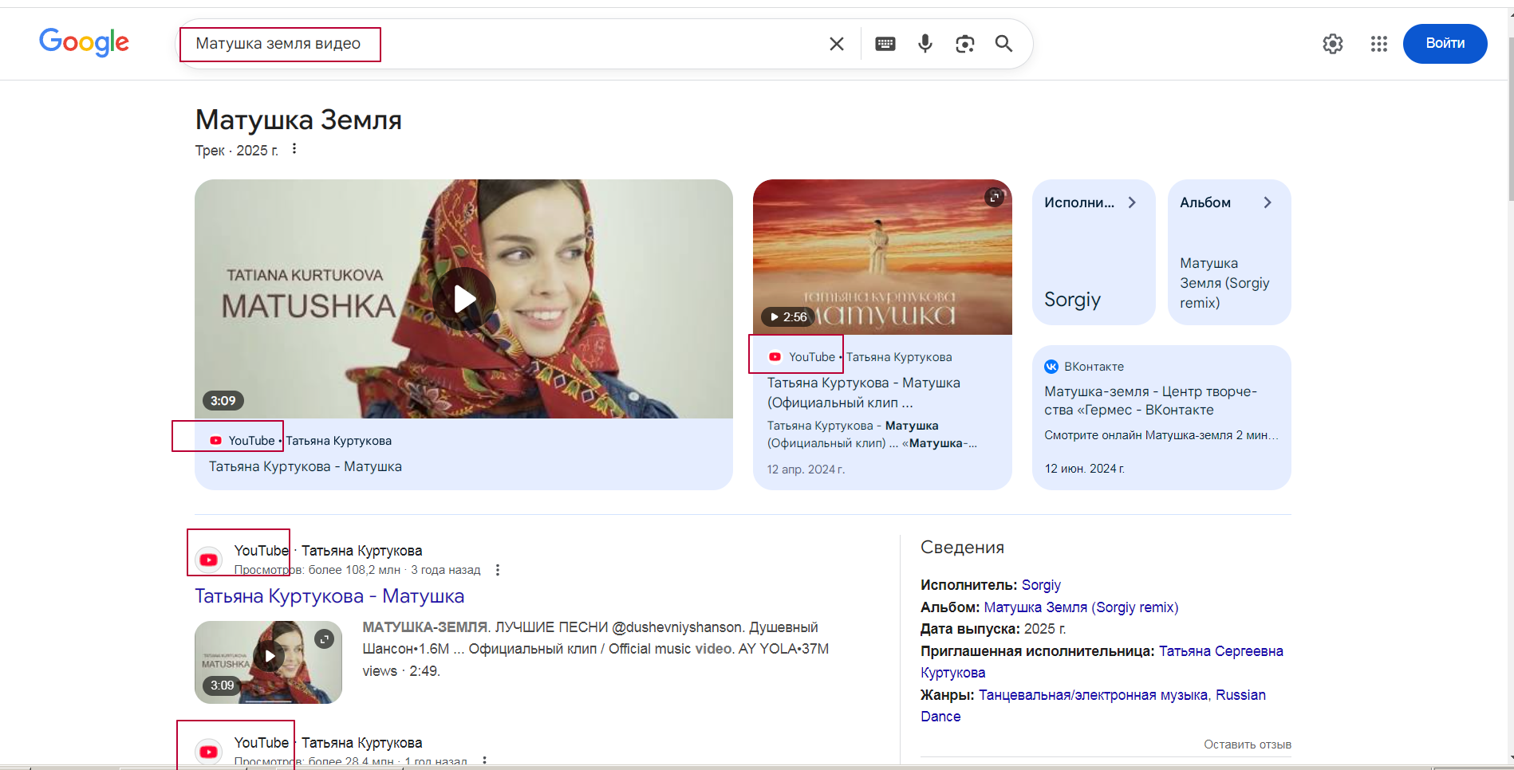This screenshot has width=1514, height=770.
Task: Open Google quick settings gear
Action: (1333, 44)
